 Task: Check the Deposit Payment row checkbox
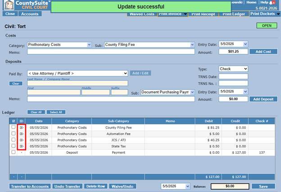point(14,152)
